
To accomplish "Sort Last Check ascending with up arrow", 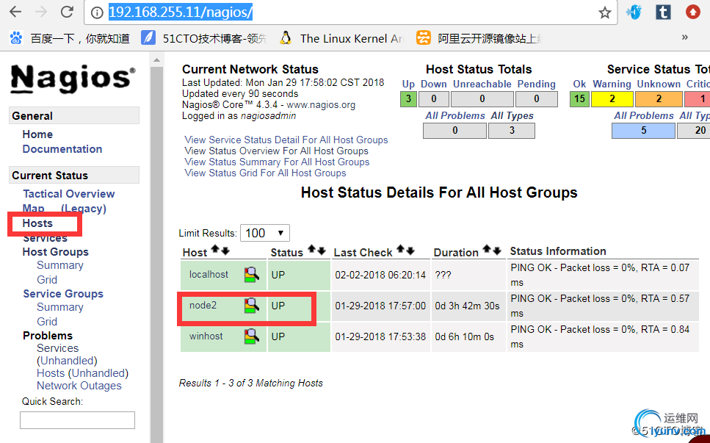I will (401, 249).
